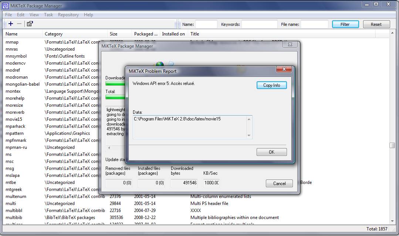Viewport: 399px width, 236px height.
Task: Open the View menu
Action: tap(34, 15)
